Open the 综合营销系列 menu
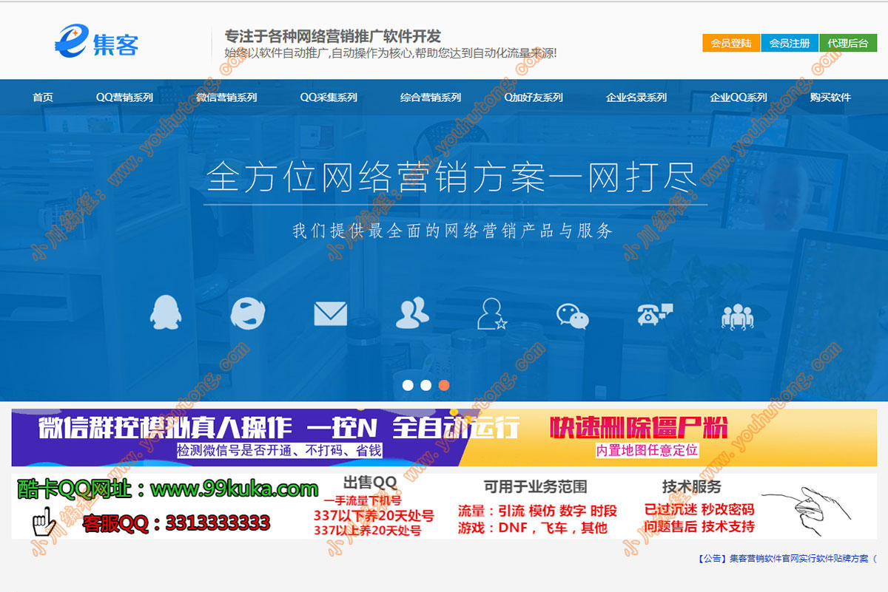The width and height of the screenshot is (888, 592). [x=431, y=98]
